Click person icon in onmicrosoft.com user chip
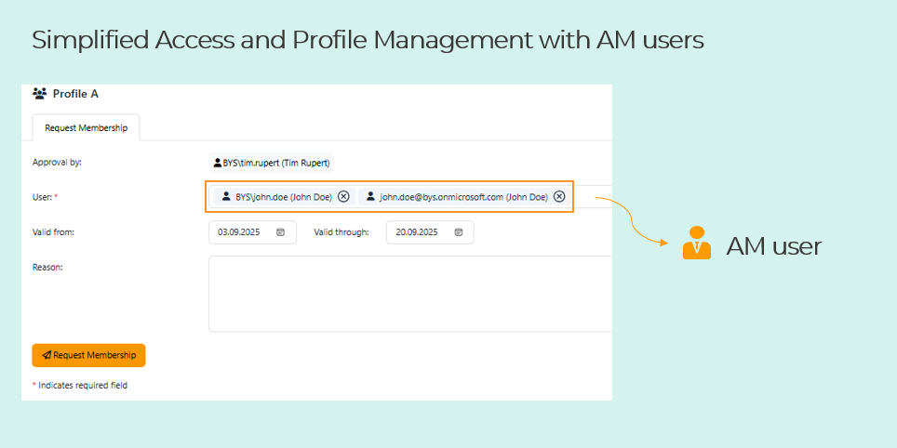The width and height of the screenshot is (897, 448). pyautogui.click(x=370, y=196)
